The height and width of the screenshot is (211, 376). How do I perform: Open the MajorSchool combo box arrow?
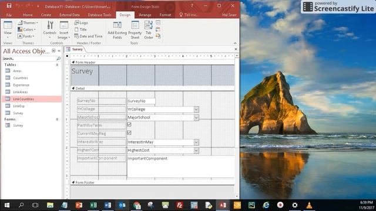point(196,117)
